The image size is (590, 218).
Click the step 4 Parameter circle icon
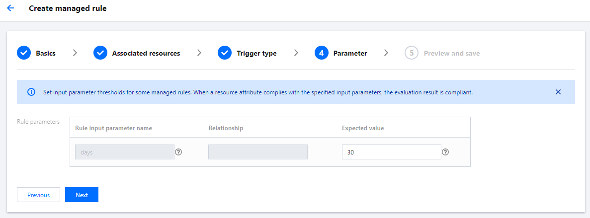point(322,53)
